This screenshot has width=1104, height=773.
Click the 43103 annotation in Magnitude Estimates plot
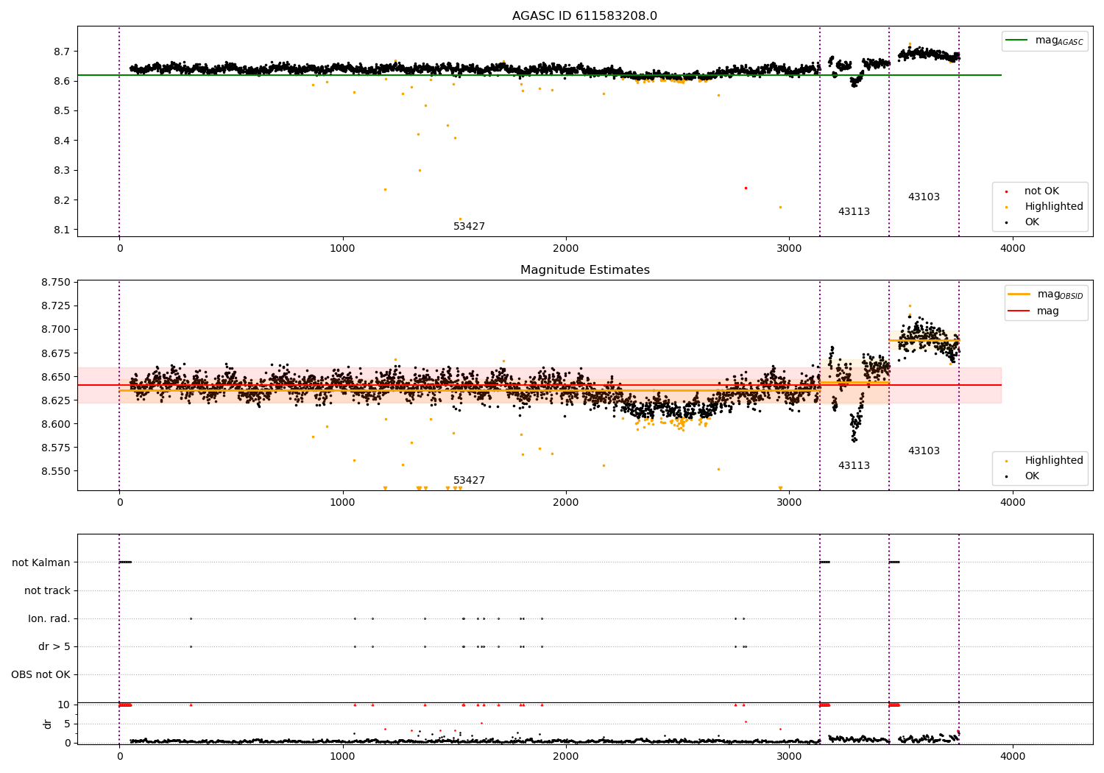click(924, 451)
